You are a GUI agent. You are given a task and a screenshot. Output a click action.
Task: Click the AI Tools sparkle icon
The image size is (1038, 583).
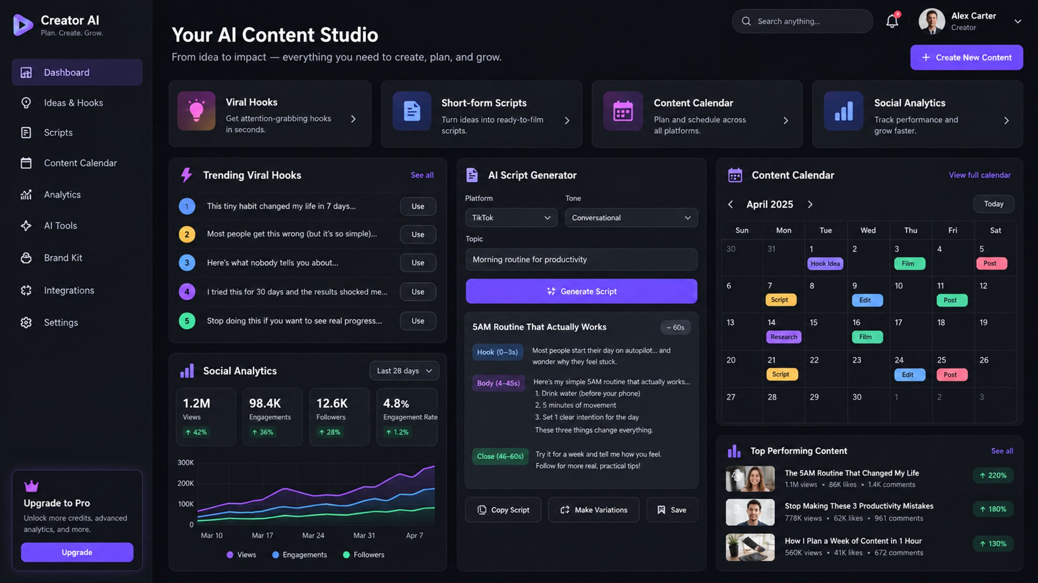click(x=26, y=226)
